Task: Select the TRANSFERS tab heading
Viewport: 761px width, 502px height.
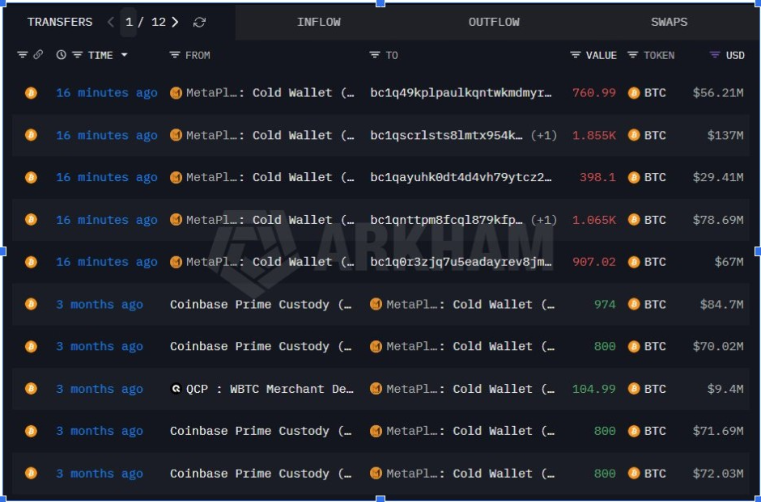Action: pos(60,23)
